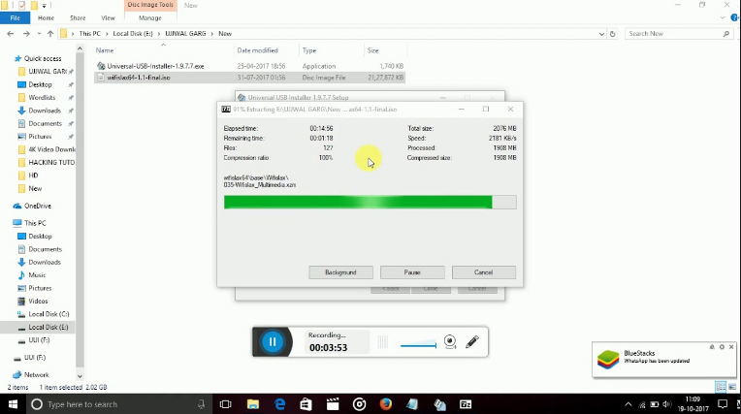Screen dimensions: 741x414
Task: Adjust the recorder volume level slider
Action: pos(418,343)
